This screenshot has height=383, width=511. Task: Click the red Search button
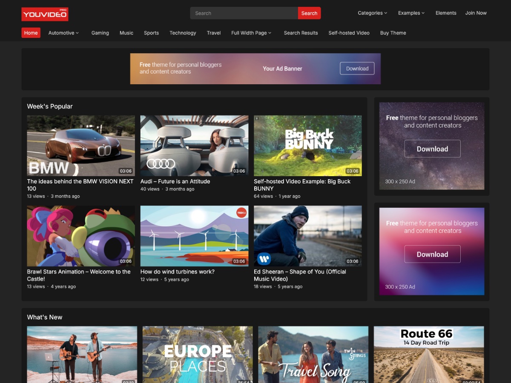click(x=309, y=13)
